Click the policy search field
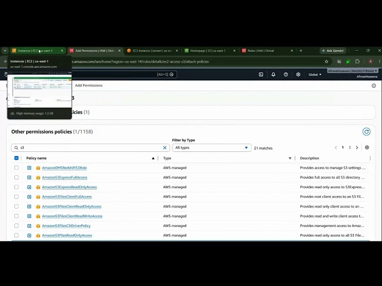Image resolution: width=382 pixels, height=286 pixels. 90,148
